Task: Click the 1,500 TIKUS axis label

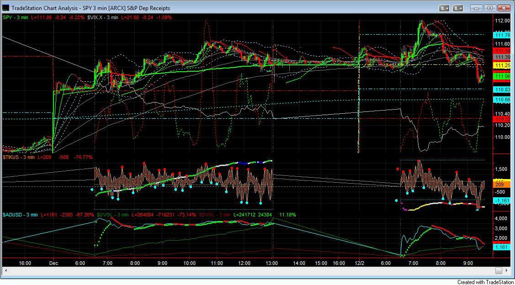Action: [x=502, y=169]
